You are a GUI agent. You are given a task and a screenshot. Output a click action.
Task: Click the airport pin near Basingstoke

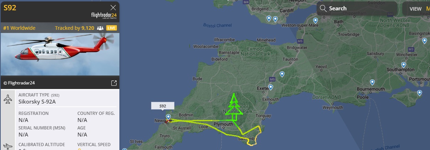pos(424,41)
